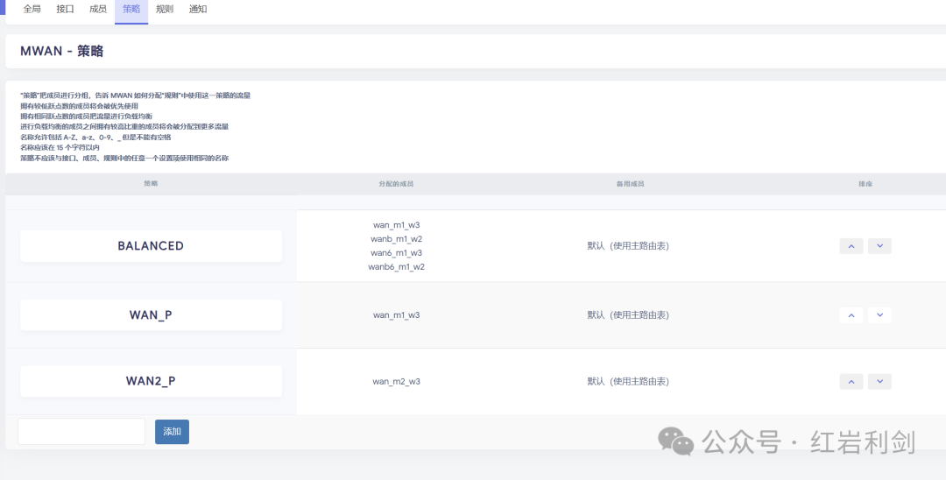Go to the 规则 tab
Image resolution: width=946 pixels, height=480 pixels.
click(164, 10)
